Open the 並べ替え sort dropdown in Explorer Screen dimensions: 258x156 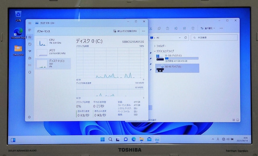tap(208, 29)
